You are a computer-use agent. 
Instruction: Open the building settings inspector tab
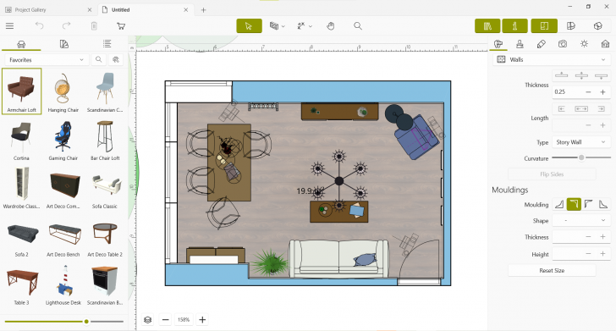(605, 44)
